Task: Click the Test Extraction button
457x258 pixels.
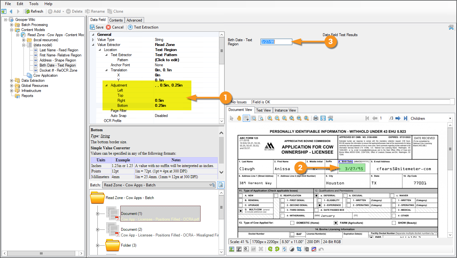Action: (x=143, y=27)
